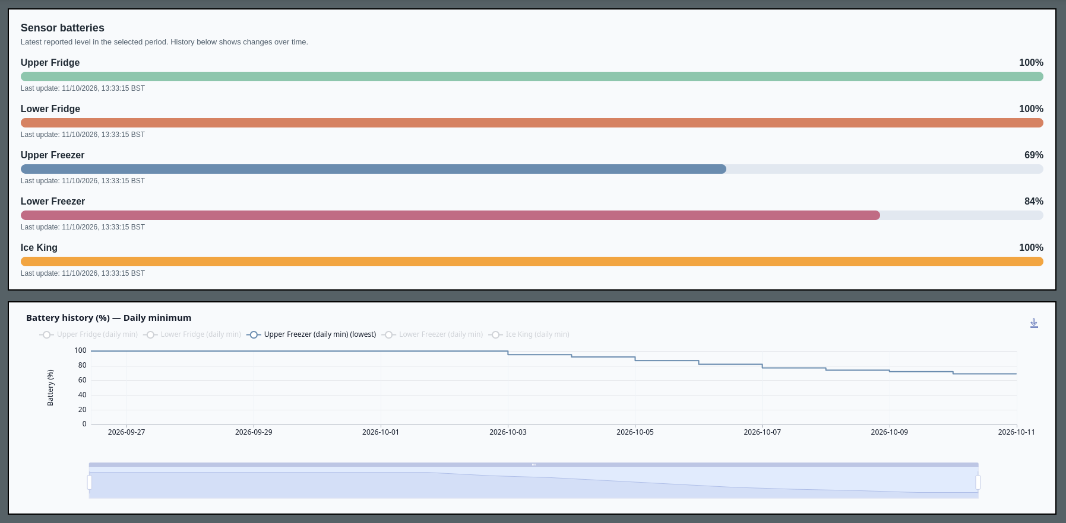Click the Lower Fridge 100% value
Viewport: 1066px width, 523px height.
1031,109
